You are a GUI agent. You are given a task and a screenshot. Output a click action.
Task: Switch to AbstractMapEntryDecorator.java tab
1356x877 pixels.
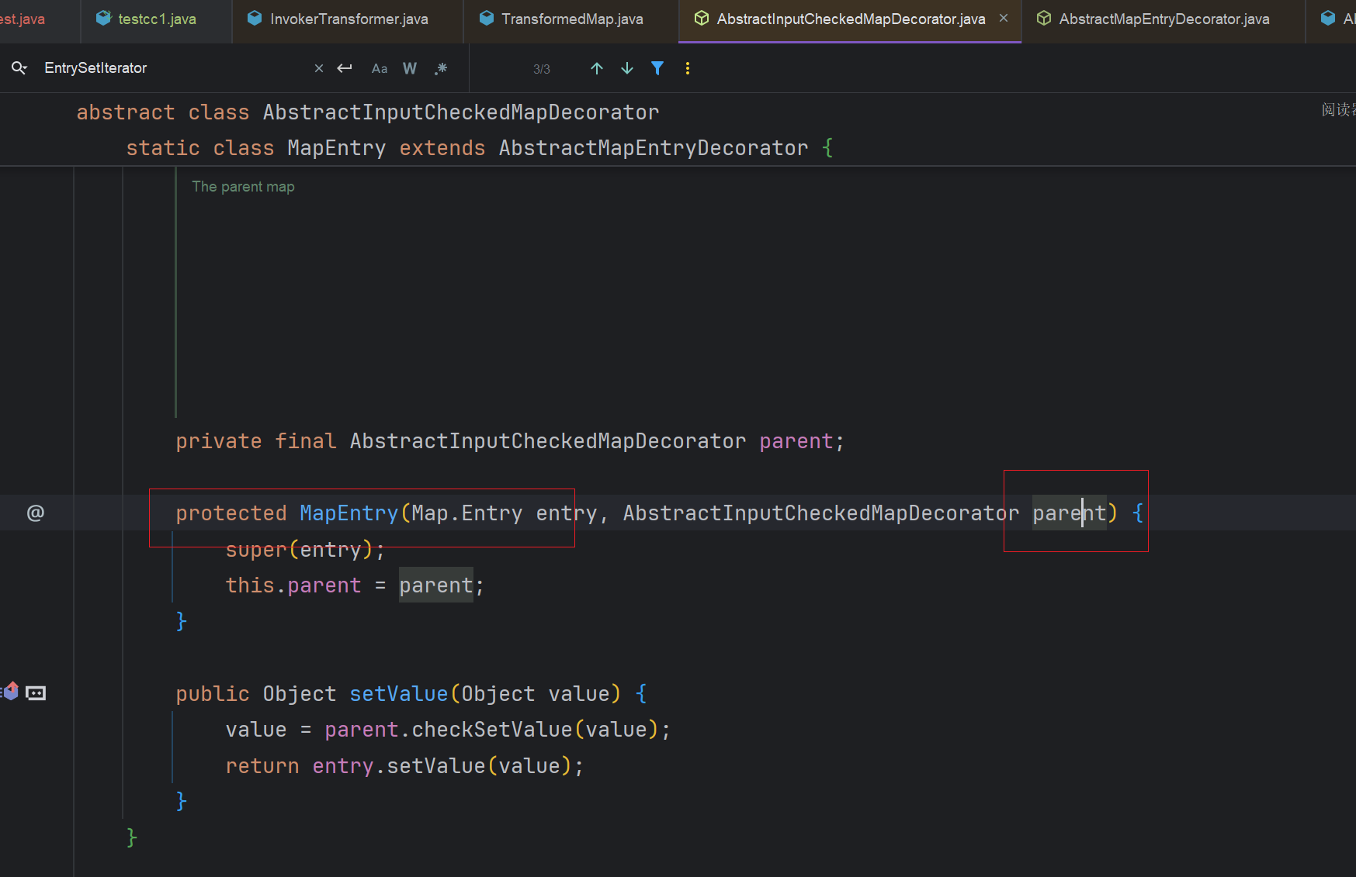click(x=1164, y=19)
